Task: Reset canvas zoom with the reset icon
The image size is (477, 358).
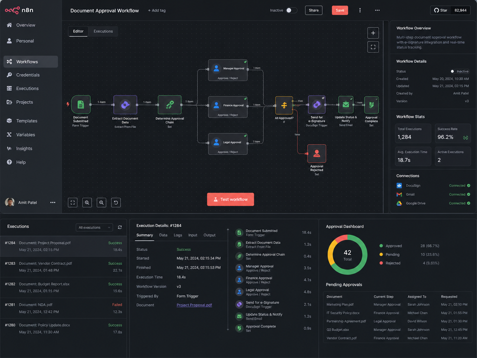Action: 116,202
